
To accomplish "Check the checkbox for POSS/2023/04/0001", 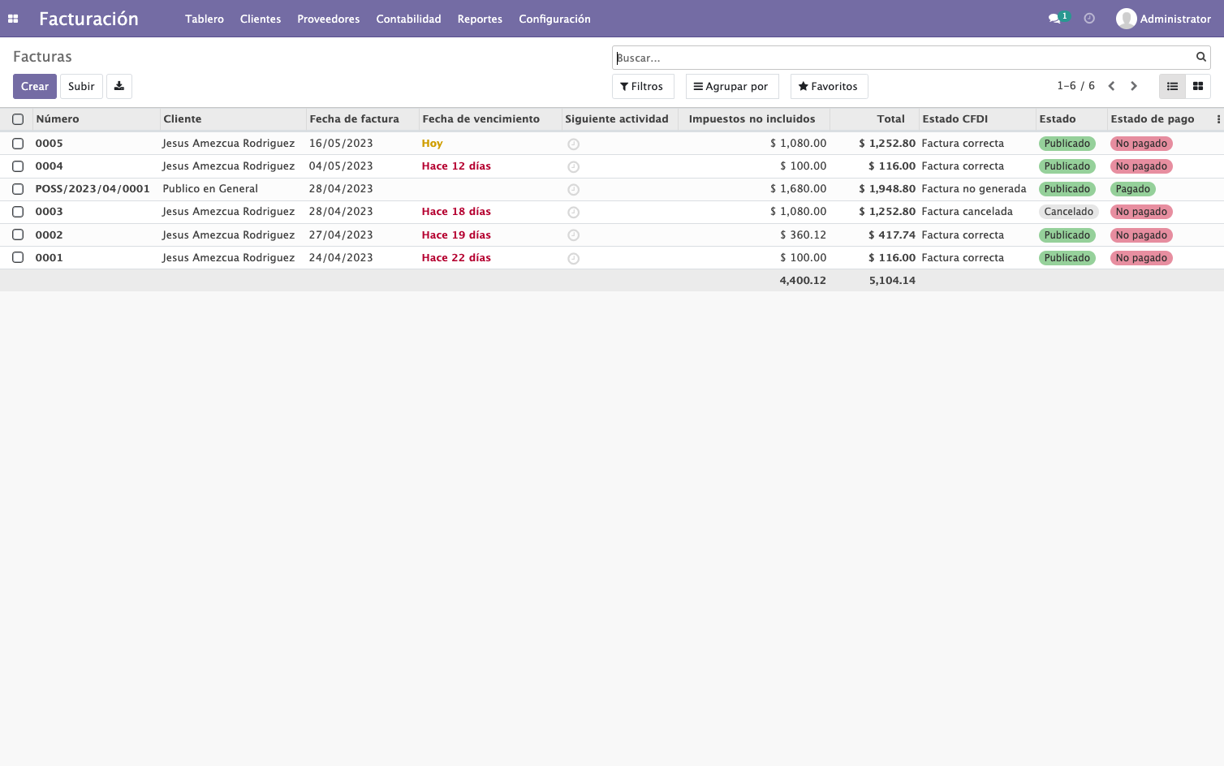I will click(x=18, y=189).
